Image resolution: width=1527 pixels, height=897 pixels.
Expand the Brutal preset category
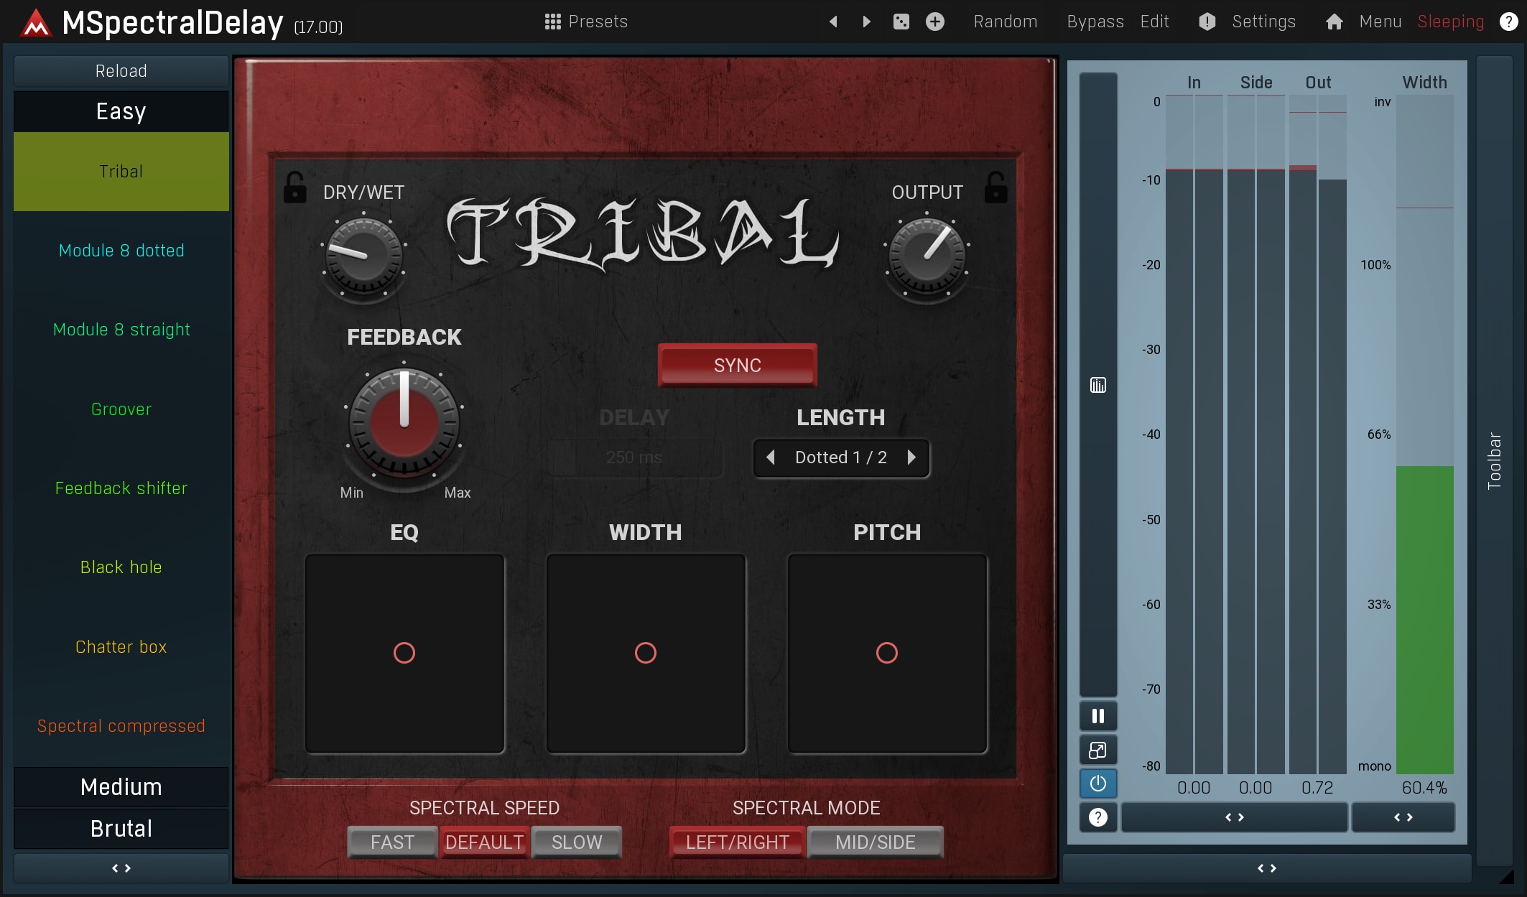point(121,828)
